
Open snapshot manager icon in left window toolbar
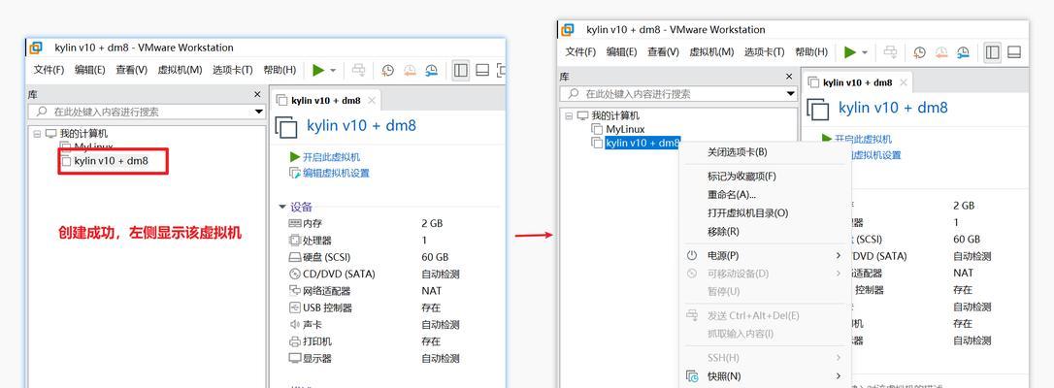point(431,70)
